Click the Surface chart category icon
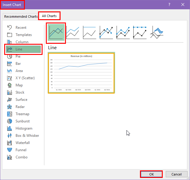Screen dimensions: 190x180 [x=10, y=100]
